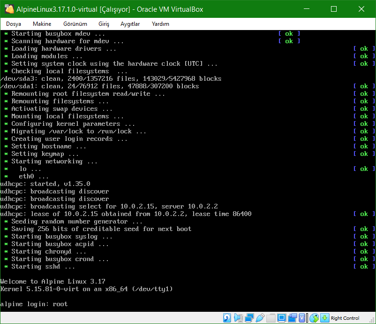Click the 'Starting busybox syslog' line
This screenshot has width=376, height=324.
58,237
